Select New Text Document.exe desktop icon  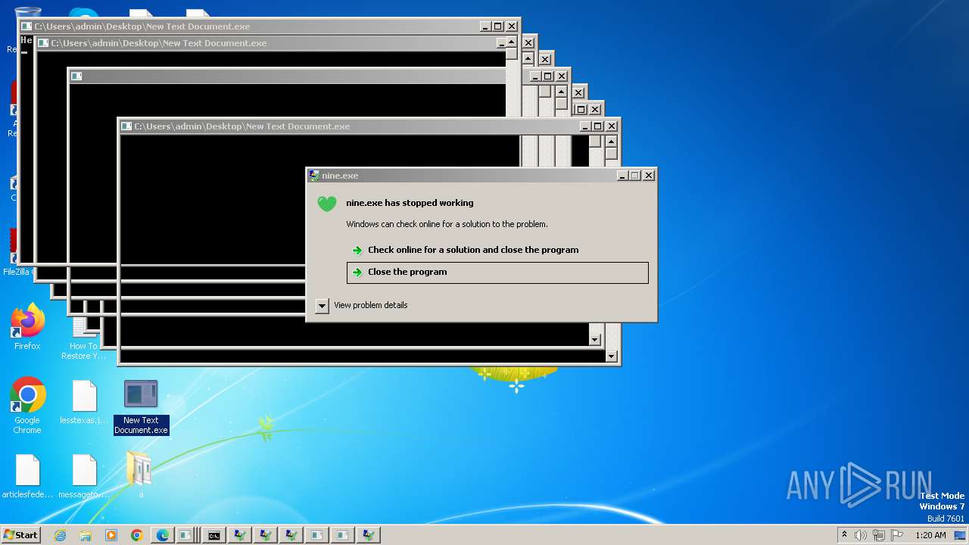(141, 407)
